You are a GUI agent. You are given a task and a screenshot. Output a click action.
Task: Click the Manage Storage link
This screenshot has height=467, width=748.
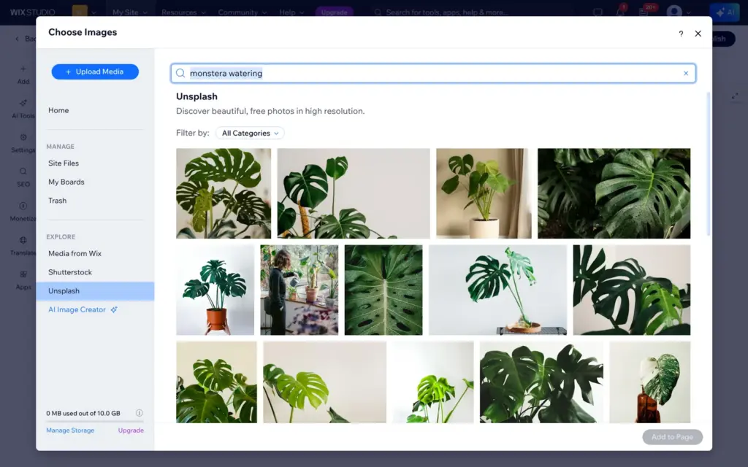(70, 431)
